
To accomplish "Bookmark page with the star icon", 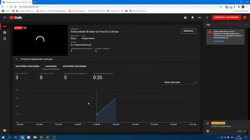I will (x=221, y=7).
